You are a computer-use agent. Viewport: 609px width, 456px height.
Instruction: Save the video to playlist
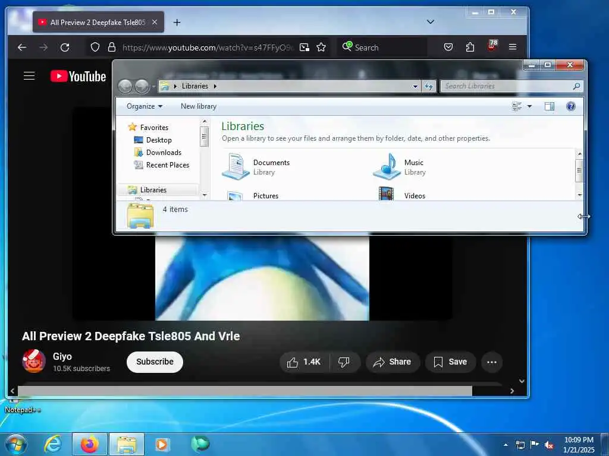(450, 362)
